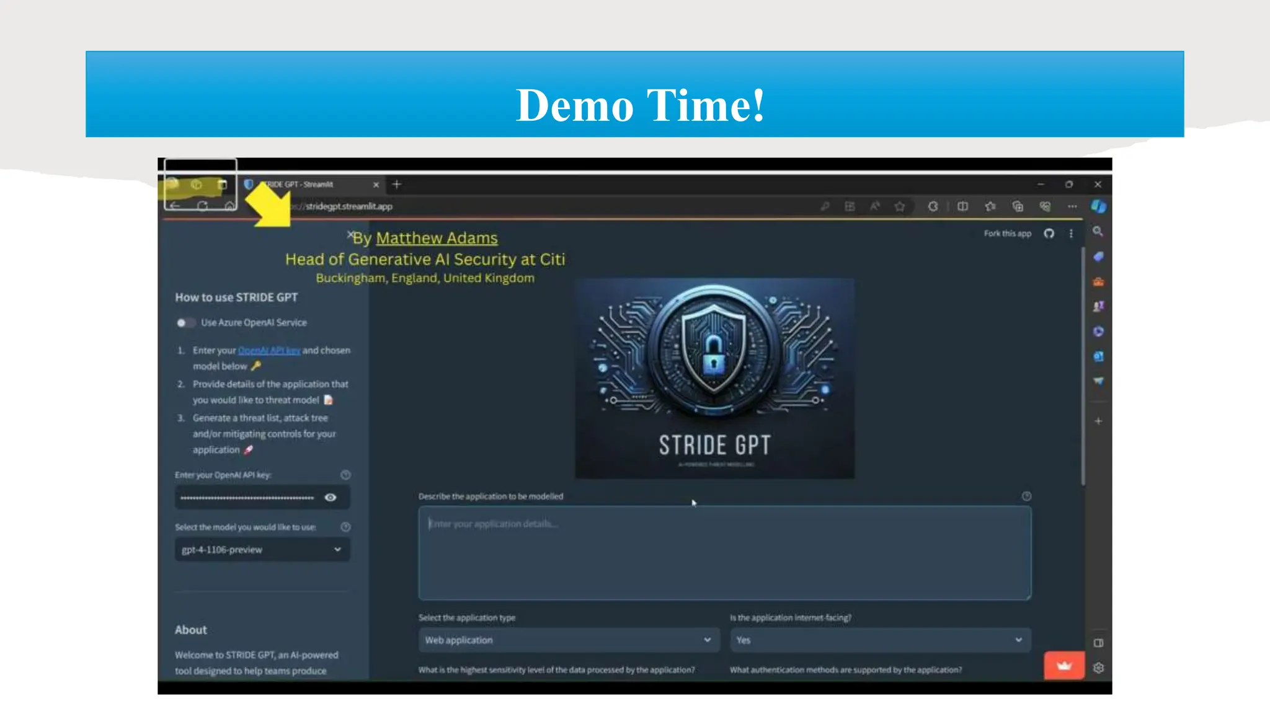Open Edge sidebar settings gear
The width and height of the screenshot is (1270, 714).
click(x=1098, y=668)
